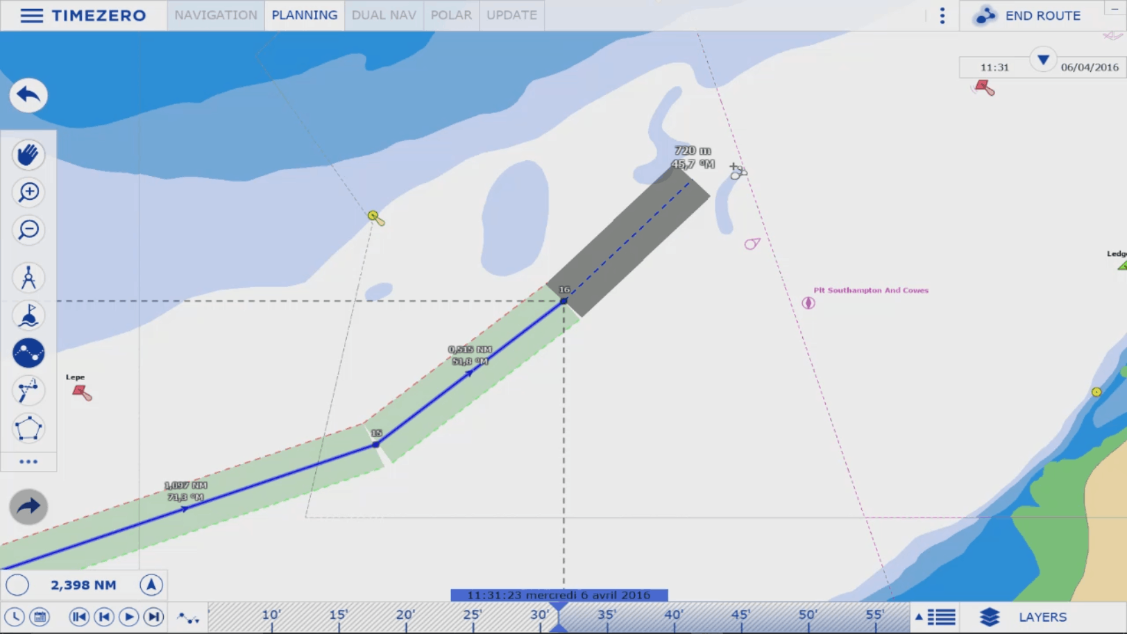The image size is (1127, 634).
Task: Toggle north-up orientation arrow button
Action: click(x=151, y=585)
